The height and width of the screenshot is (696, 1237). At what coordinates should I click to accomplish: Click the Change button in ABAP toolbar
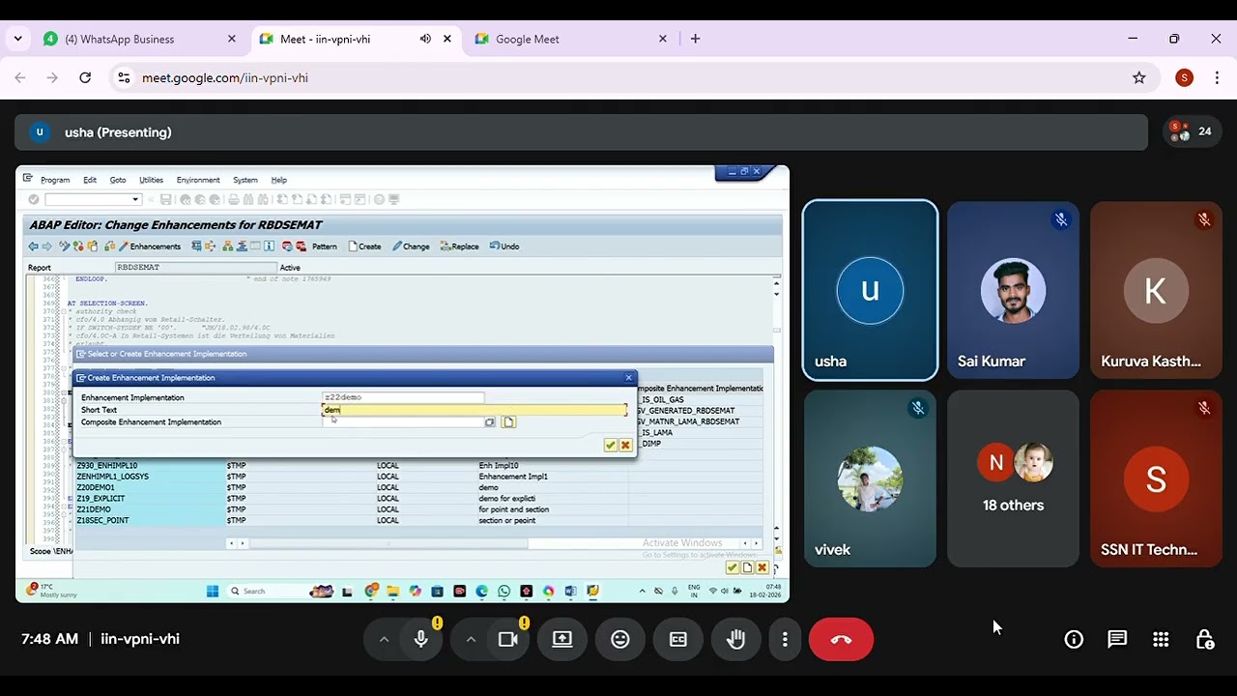[x=411, y=246]
